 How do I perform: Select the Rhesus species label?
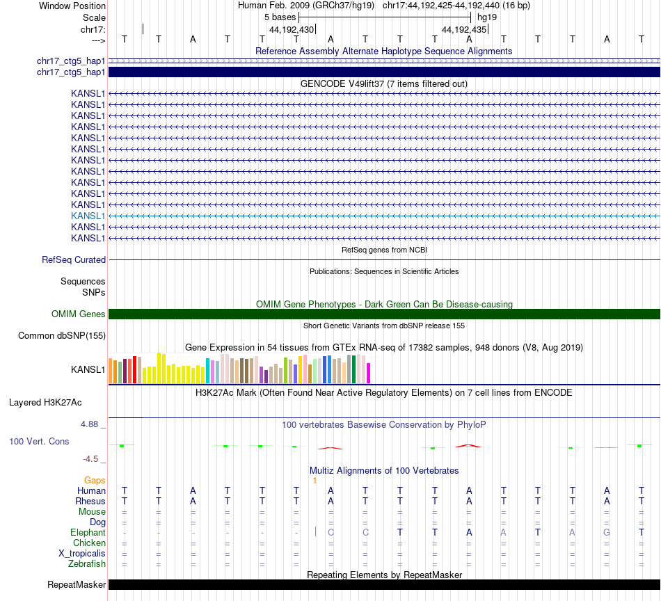pos(90,501)
